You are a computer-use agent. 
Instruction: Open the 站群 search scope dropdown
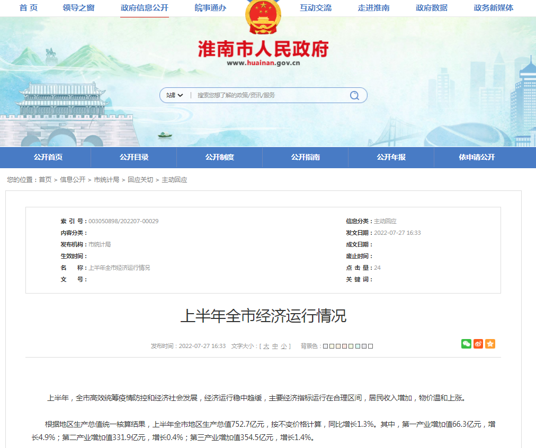point(175,95)
